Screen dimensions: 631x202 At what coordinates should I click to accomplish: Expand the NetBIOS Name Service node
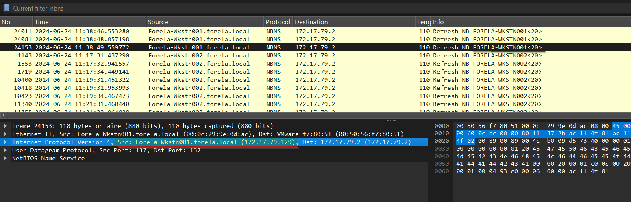coord(5,158)
